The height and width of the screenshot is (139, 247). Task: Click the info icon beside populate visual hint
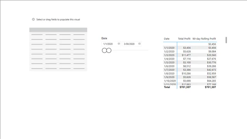[x=34, y=19]
